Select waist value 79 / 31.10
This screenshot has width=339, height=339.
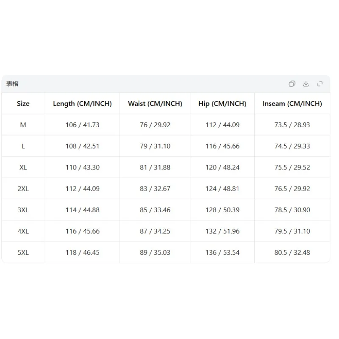[x=155, y=146]
